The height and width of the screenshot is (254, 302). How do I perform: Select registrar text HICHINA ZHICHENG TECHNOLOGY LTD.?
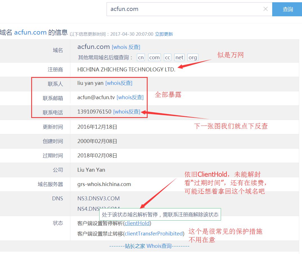pyautogui.click(x=126, y=69)
